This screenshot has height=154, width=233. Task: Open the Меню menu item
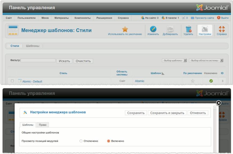pyautogui.click(x=45, y=18)
